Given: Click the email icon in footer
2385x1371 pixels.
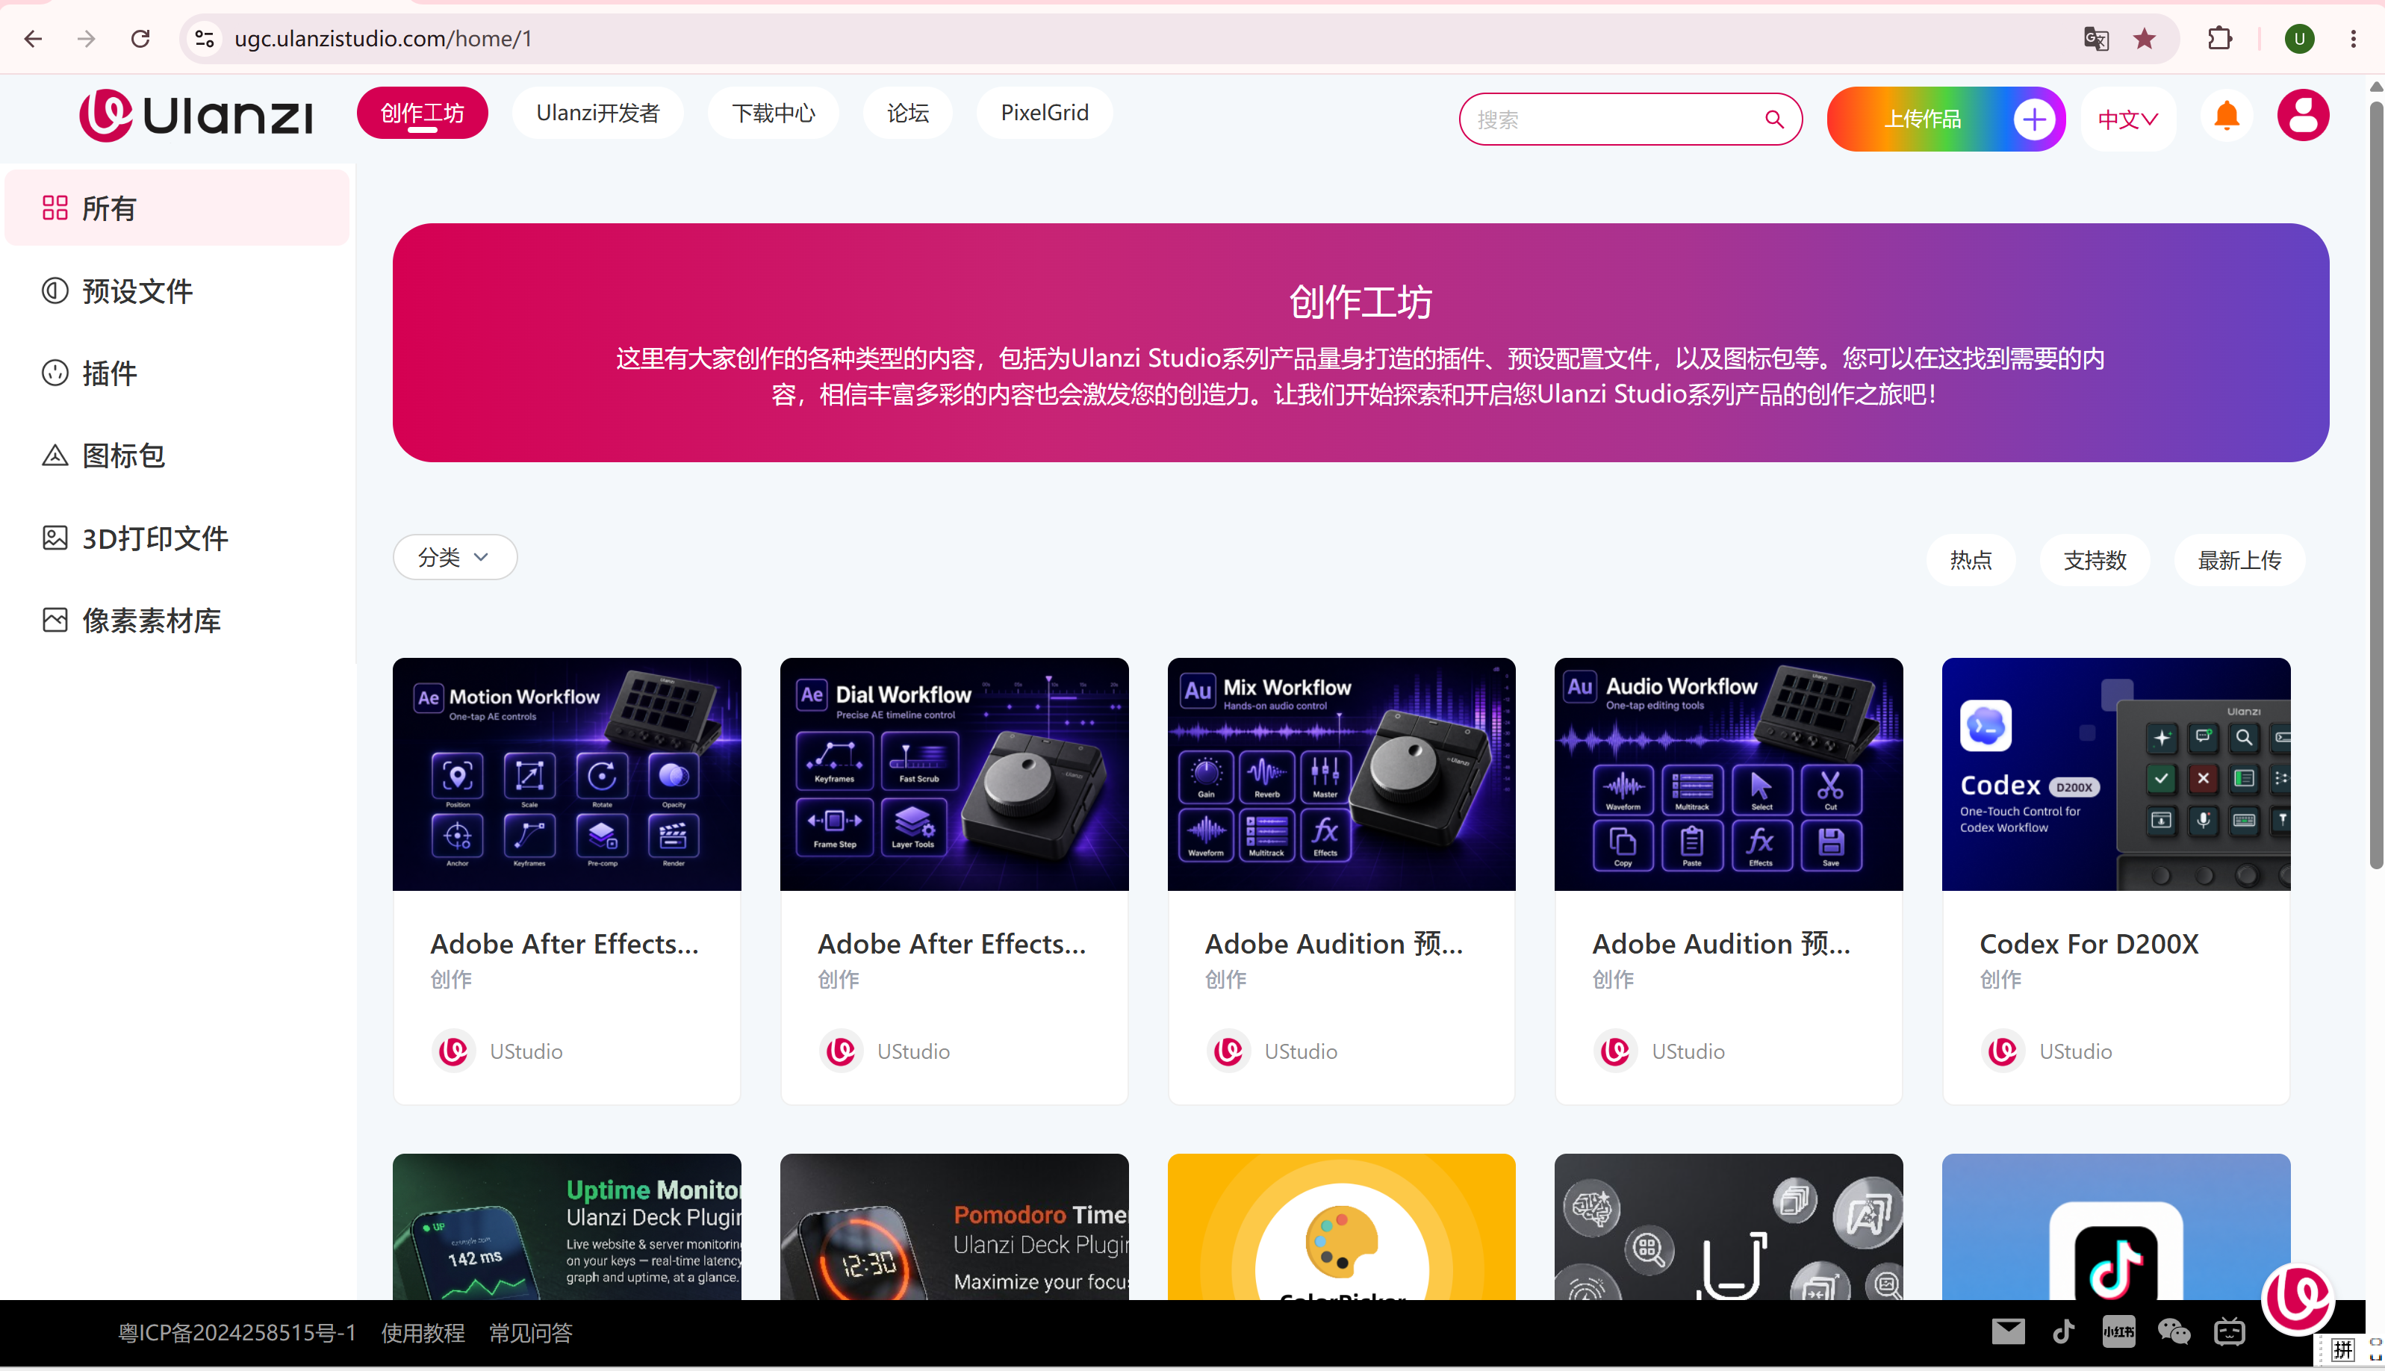Looking at the screenshot, I should [2009, 1331].
